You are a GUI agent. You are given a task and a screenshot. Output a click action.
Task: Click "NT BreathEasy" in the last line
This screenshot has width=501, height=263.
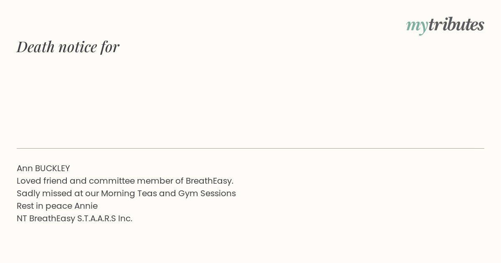pyautogui.click(x=46, y=218)
